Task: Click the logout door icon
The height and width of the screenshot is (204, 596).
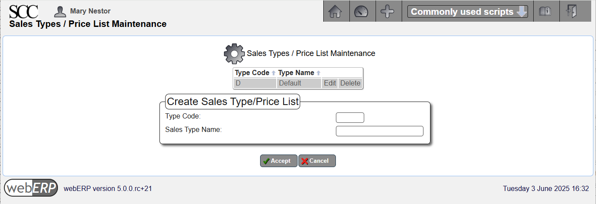Action: click(572, 12)
